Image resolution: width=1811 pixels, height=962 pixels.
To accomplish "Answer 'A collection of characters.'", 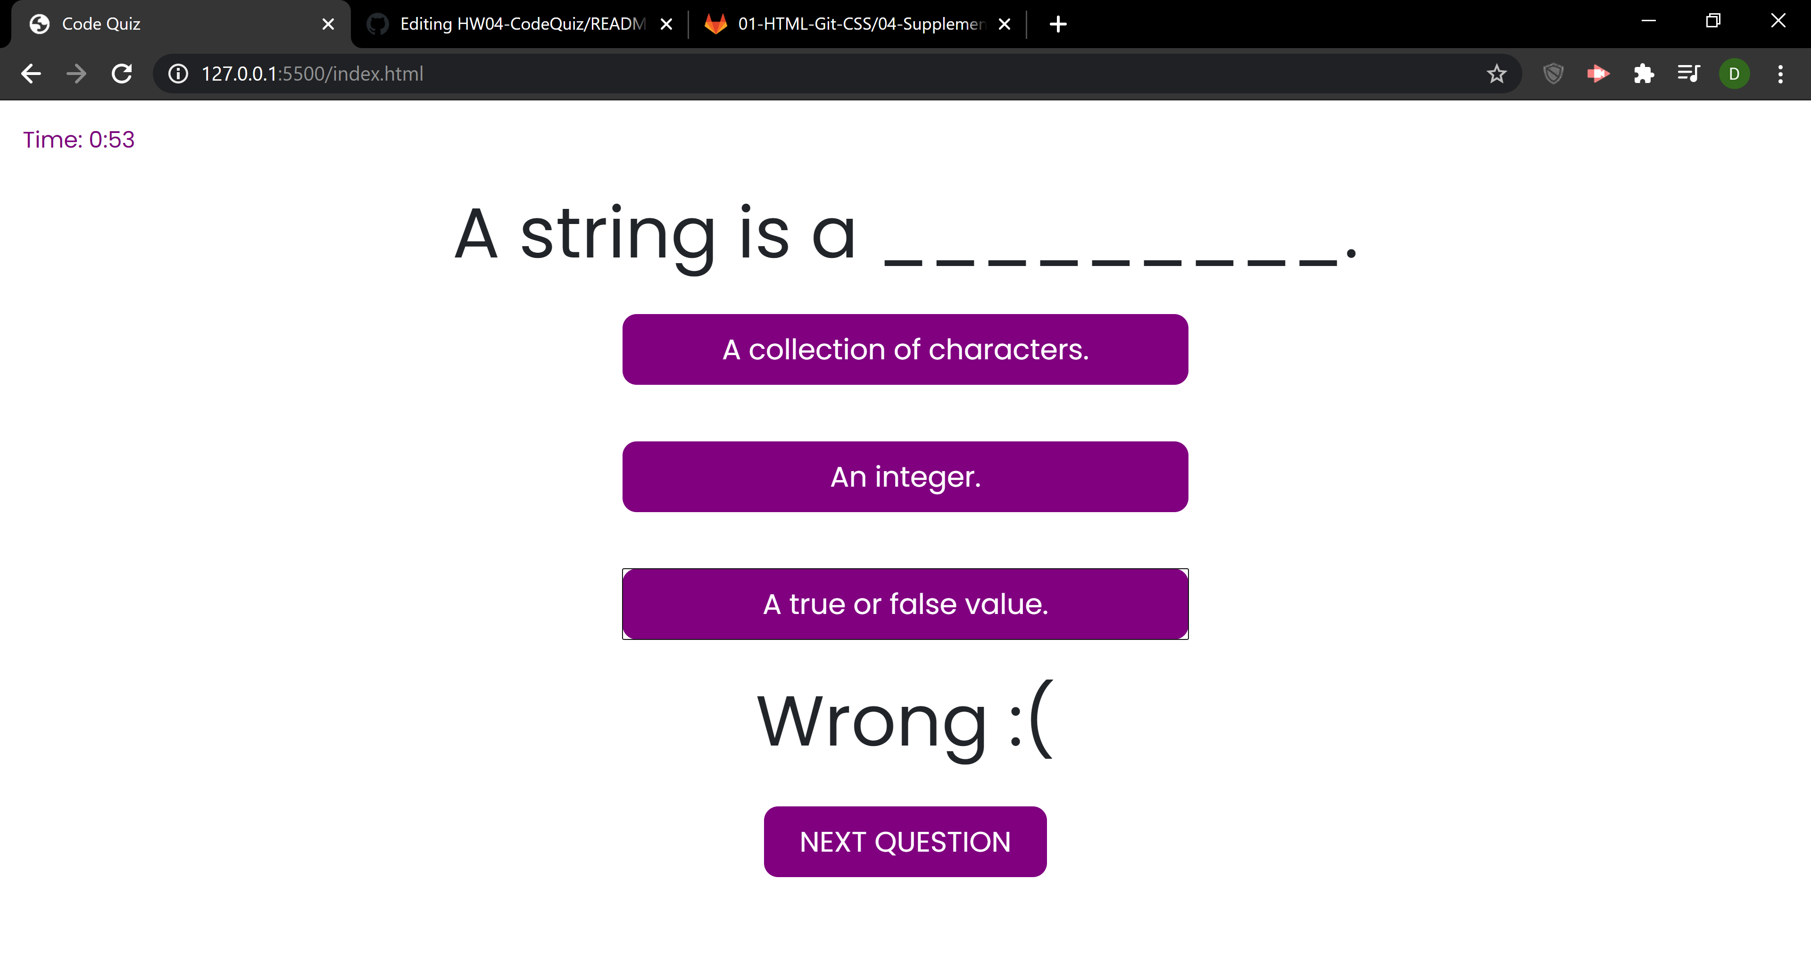I will click(905, 349).
